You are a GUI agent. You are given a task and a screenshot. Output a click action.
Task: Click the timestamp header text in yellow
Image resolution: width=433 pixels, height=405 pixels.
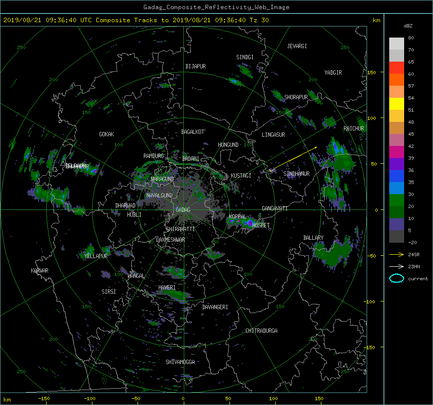[136, 20]
